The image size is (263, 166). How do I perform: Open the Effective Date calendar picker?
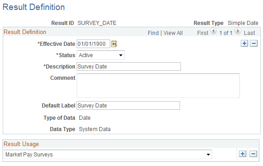(114, 44)
